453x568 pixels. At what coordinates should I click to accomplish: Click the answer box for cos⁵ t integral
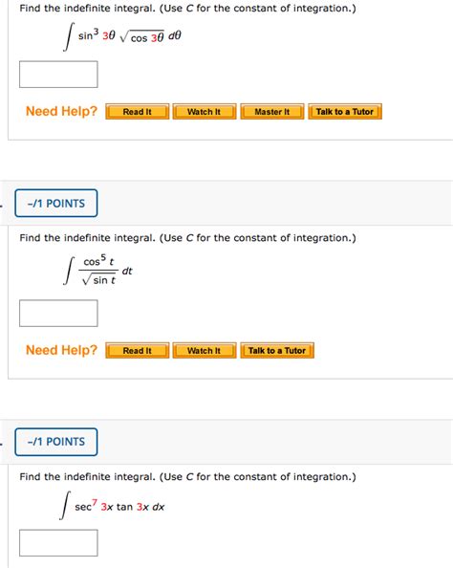click(x=58, y=314)
